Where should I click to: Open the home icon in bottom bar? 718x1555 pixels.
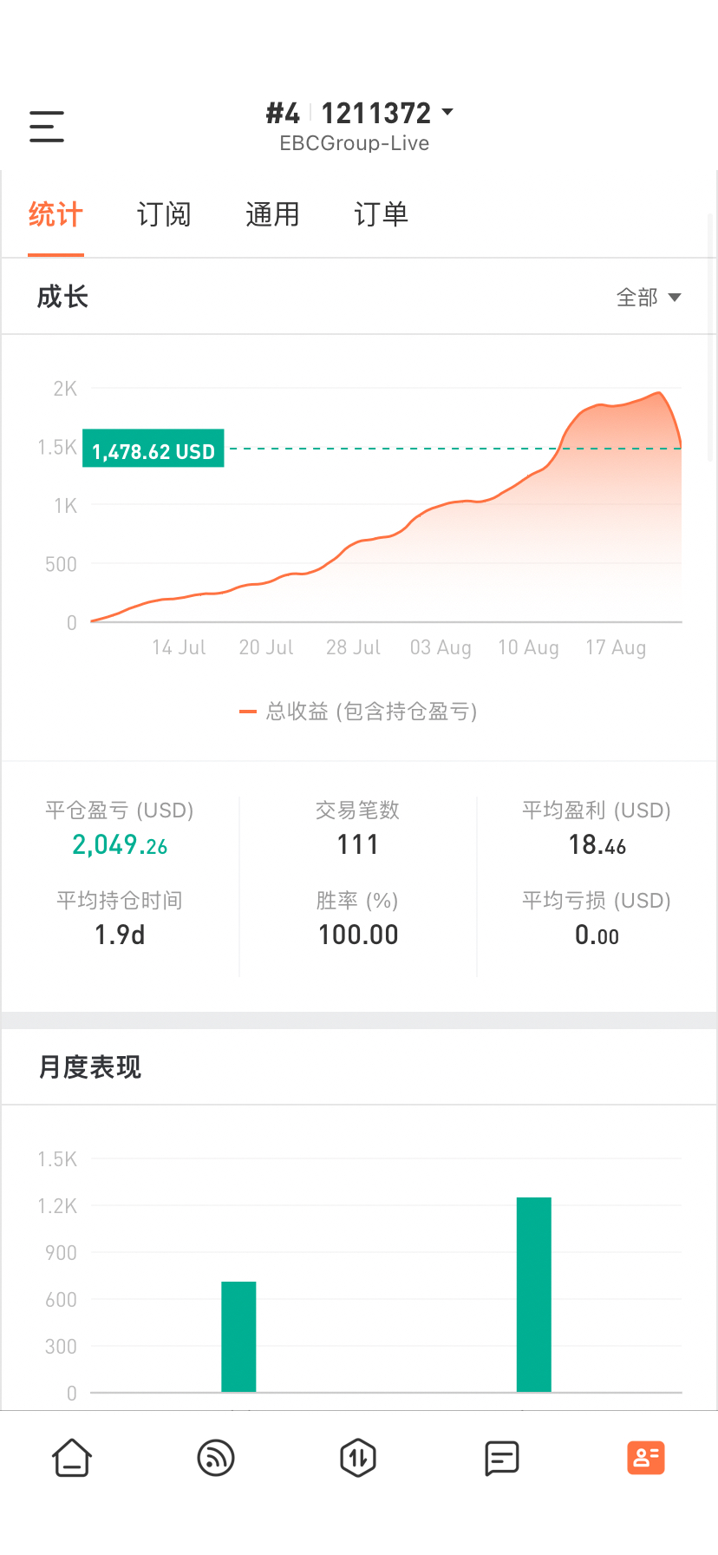[72, 1458]
